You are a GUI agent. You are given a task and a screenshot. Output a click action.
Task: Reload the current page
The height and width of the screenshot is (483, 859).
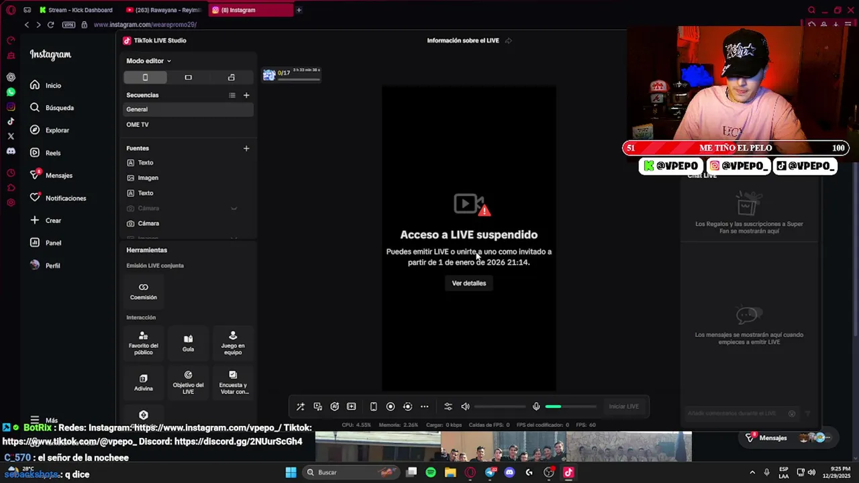tap(50, 25)
